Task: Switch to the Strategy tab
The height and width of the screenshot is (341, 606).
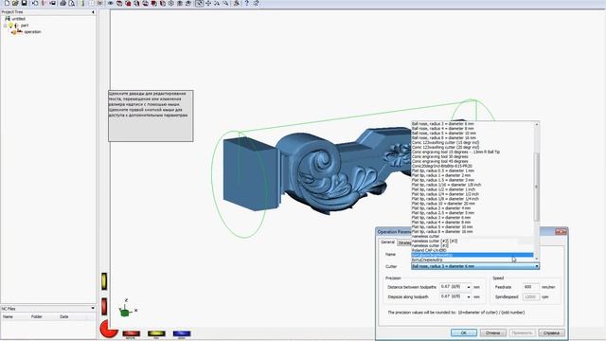Action: tap(404, 242)
